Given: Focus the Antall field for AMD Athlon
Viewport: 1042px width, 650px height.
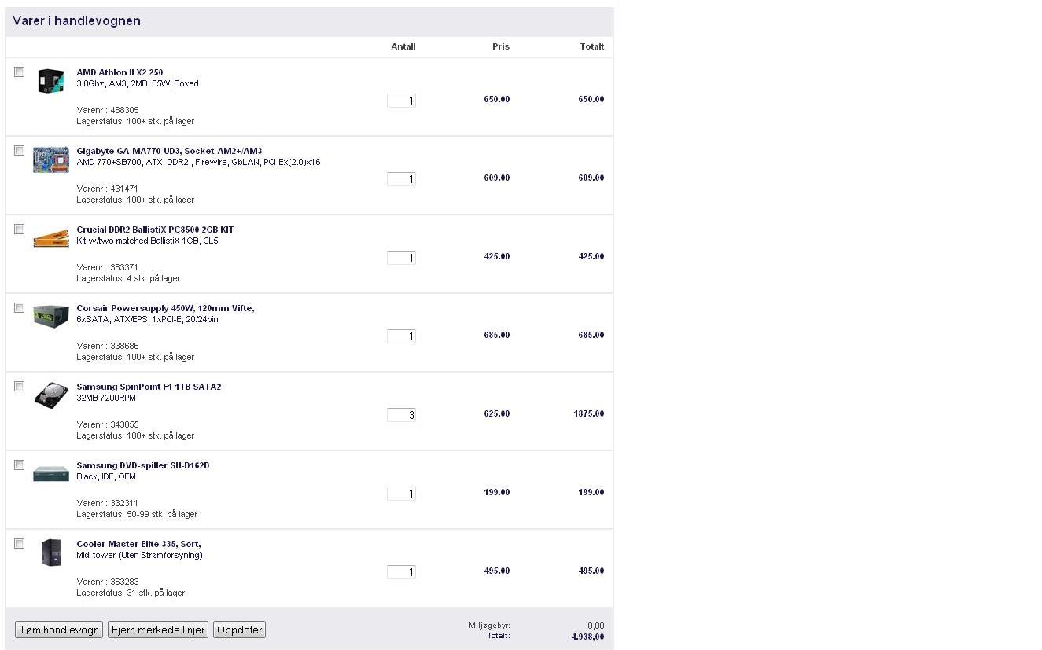Looking at the screenshot, I should pyautogui.click(x=401, y=101).
